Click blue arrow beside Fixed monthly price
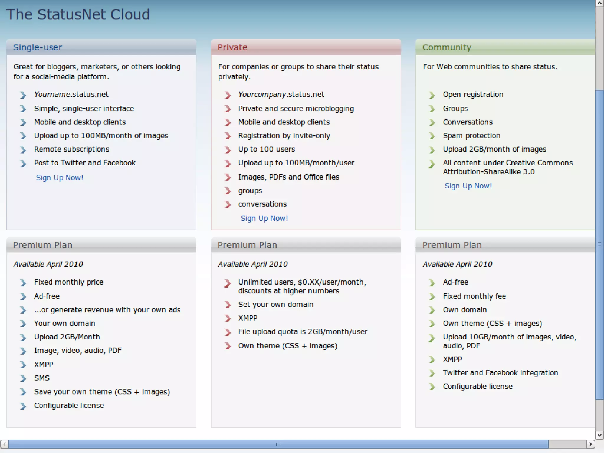 tap(23, 283)
